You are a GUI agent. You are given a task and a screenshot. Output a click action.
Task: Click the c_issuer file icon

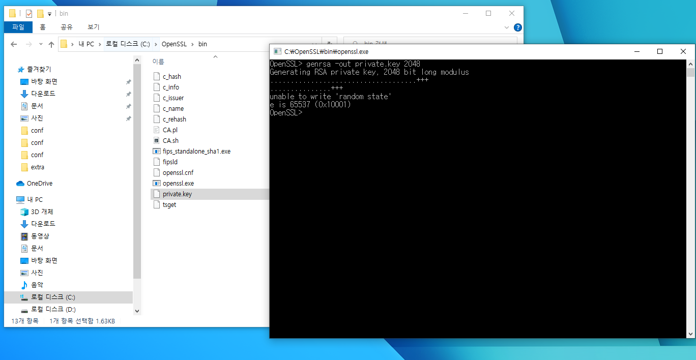[157, 98]
